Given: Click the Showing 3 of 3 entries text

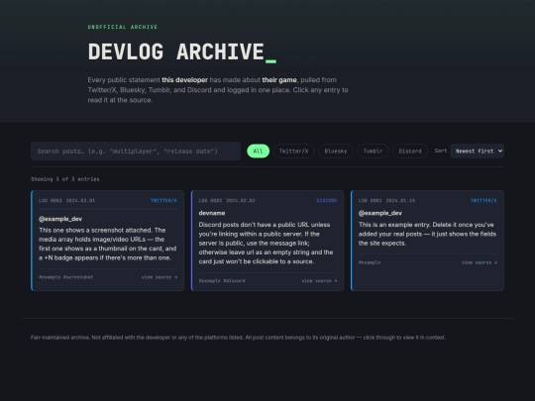Looking at the screenshot, I should [65, 179].
